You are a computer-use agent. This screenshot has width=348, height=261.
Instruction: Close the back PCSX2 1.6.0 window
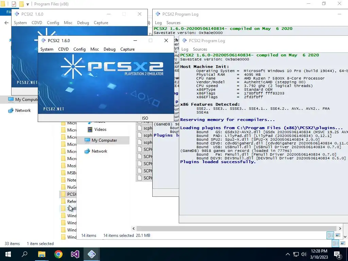pyautogui.click(x=140, y=14)
